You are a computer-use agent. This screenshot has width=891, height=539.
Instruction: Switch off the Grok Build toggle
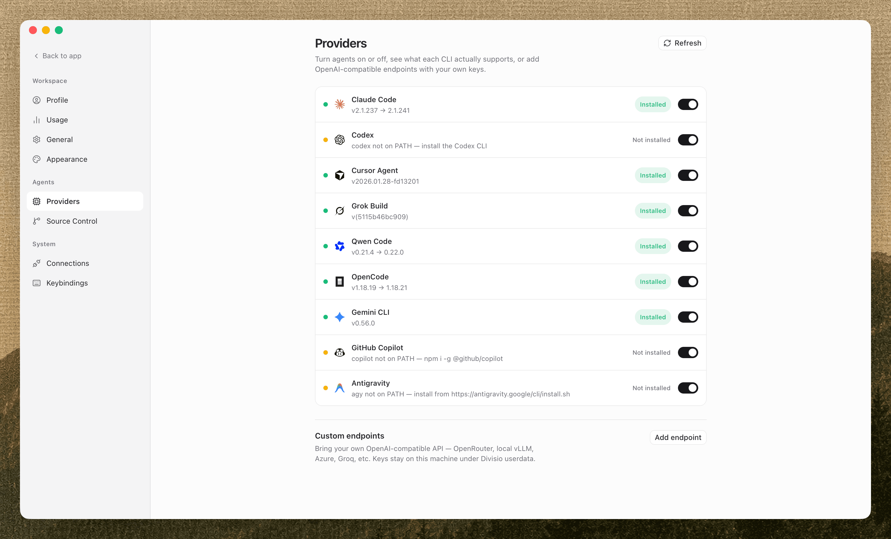pyautogui.click(x=688, y=211)
